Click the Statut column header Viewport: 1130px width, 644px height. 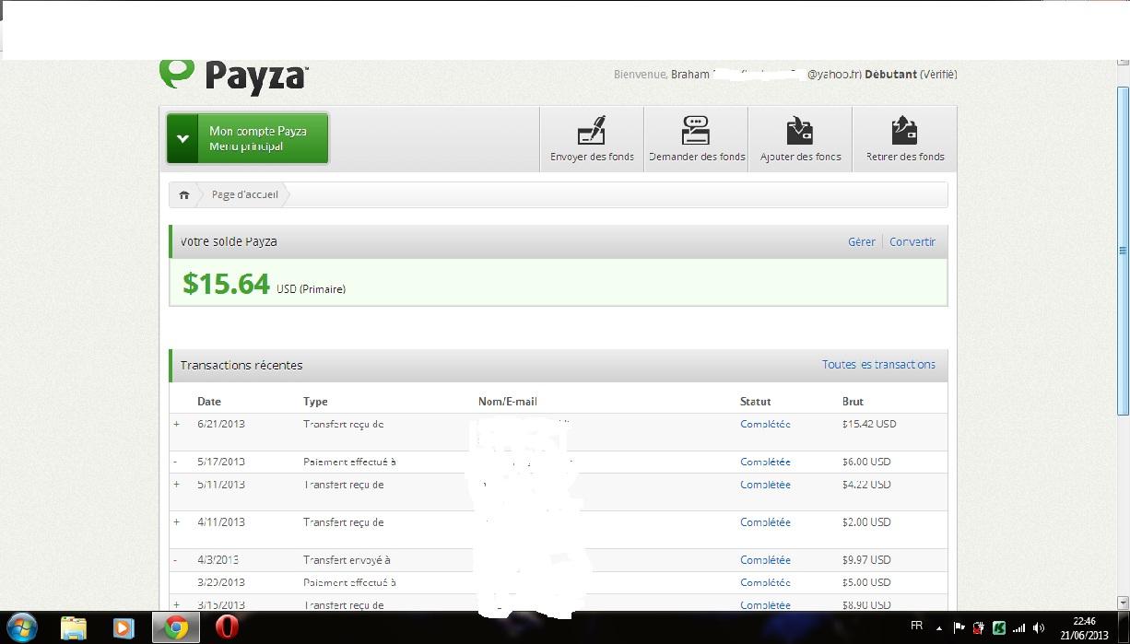click(x=755, y=401)
